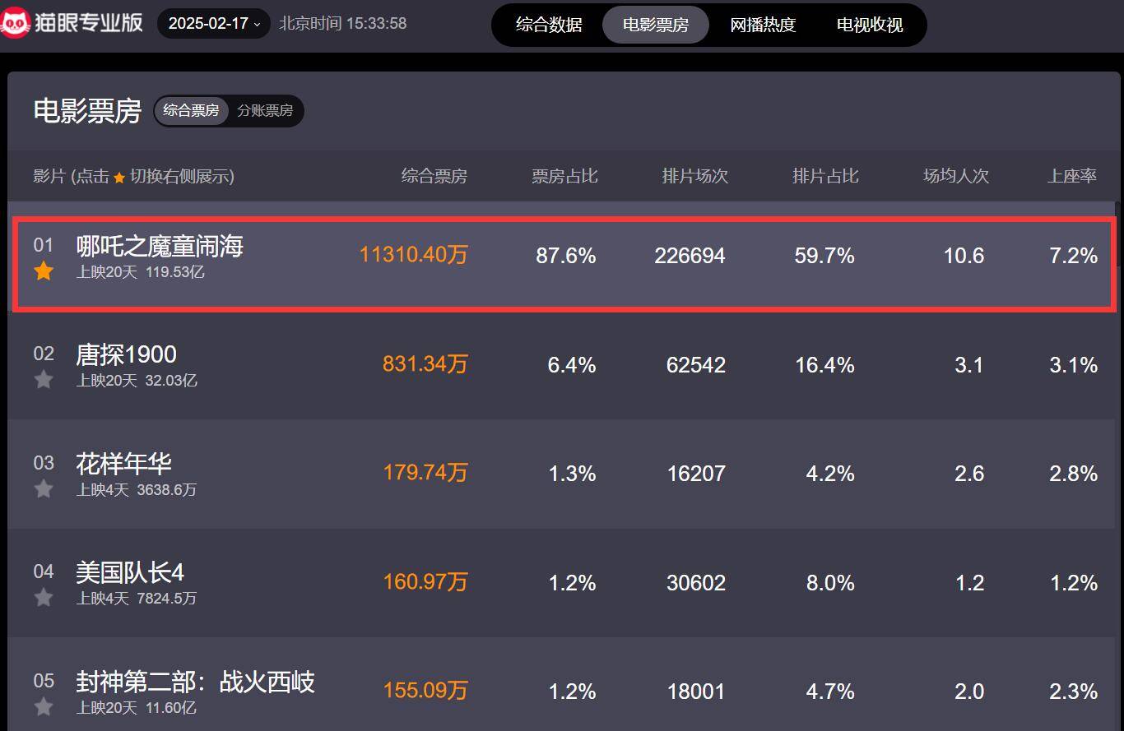Open the movie 美国队长4
Viewport: 1124px width, 731px height.
(130, 572)
